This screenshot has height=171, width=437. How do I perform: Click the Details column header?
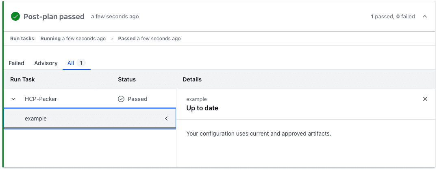pyautogui.click(x=192, y=79)
